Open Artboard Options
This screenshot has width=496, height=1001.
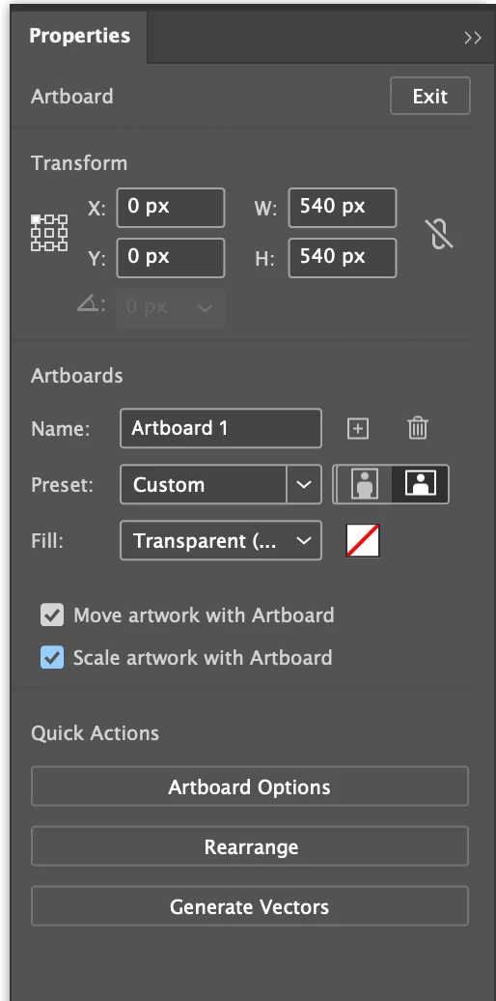click(x=249, y=786)
